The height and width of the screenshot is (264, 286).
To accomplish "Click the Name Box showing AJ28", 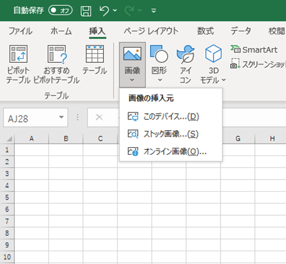I will 31,118.
